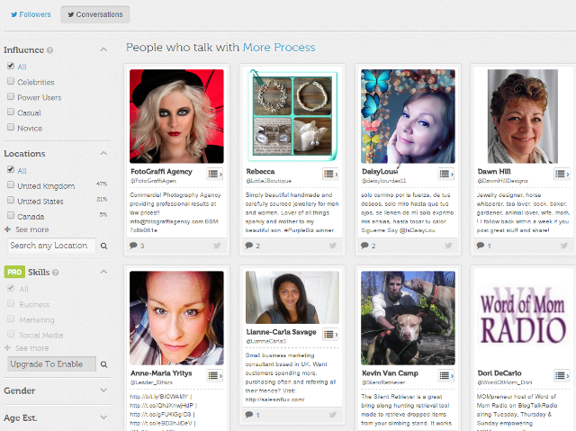Open the More Process link in heading
576x431 pixels.
(278, 47)
